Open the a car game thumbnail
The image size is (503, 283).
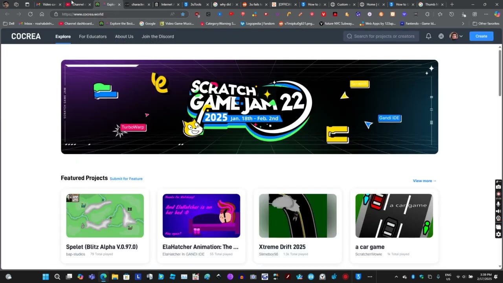pos(394,216)
